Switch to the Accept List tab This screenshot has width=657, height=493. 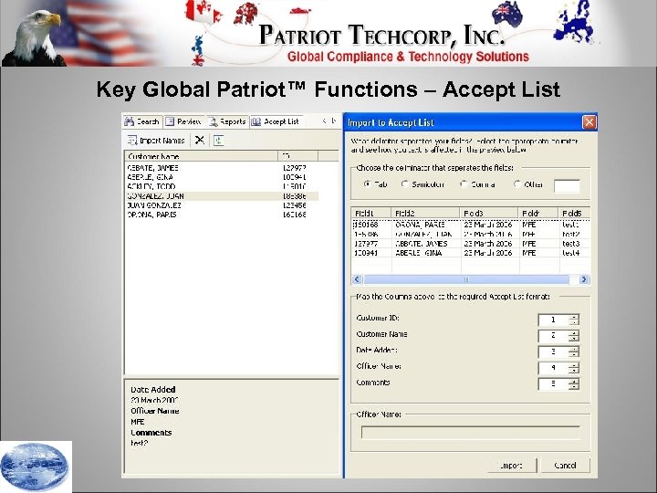pyautogui.click(x=276, y=121)
